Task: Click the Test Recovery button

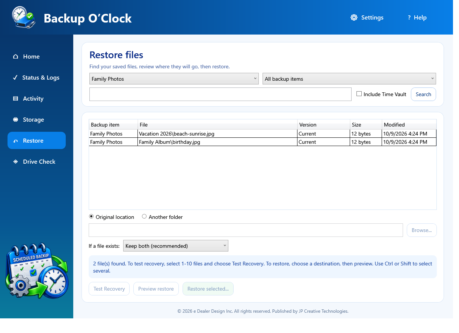Action: tap(109, 289)
